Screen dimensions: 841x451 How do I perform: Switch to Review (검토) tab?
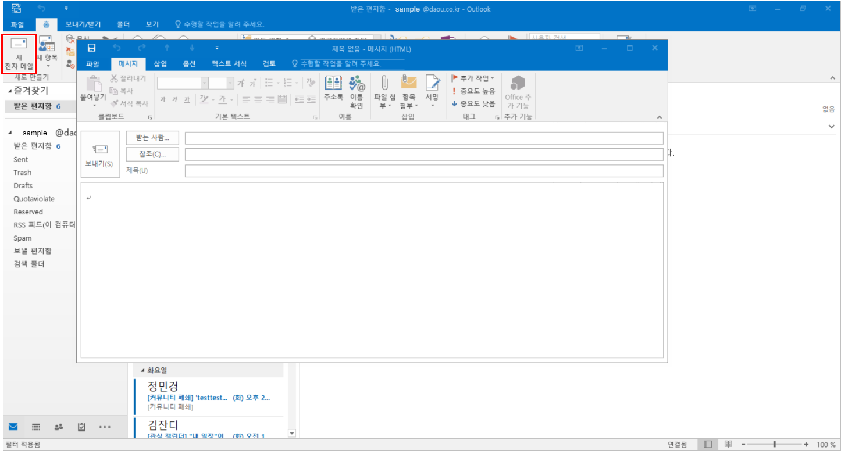(269, 63)
